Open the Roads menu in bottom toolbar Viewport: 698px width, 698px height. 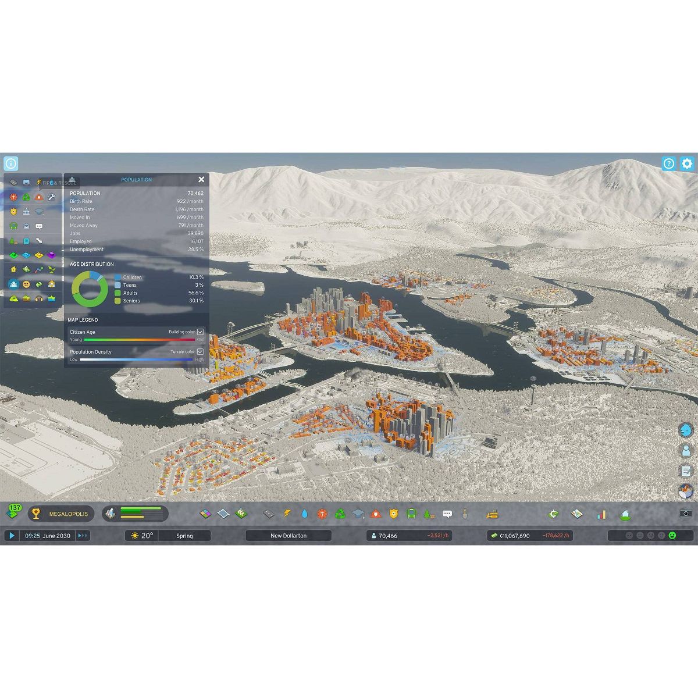(268, 514)
